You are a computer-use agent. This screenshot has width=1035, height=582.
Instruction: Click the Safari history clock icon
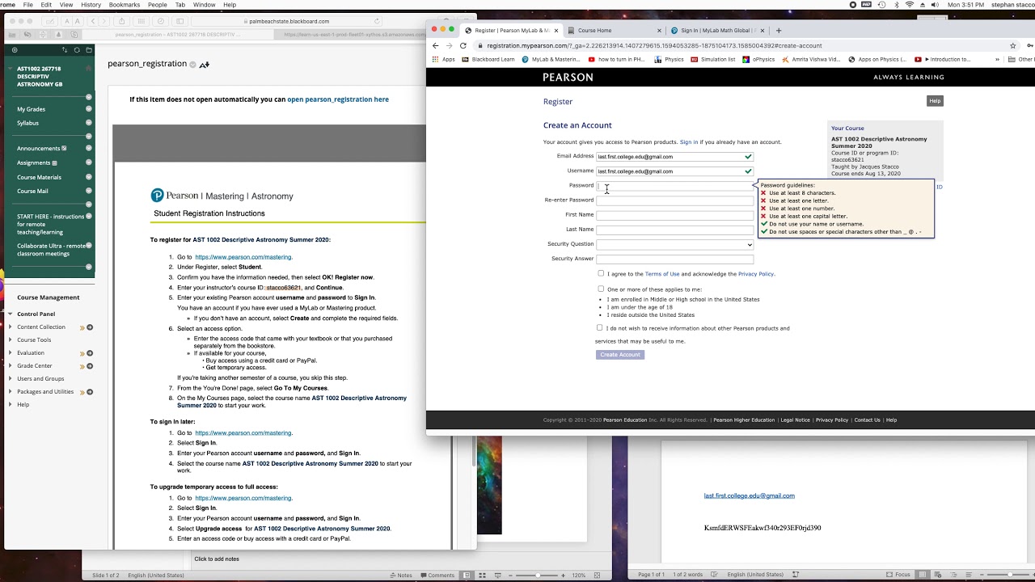[161, 21]
